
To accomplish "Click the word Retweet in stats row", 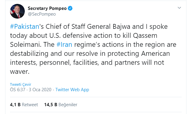I will (30, 105).
